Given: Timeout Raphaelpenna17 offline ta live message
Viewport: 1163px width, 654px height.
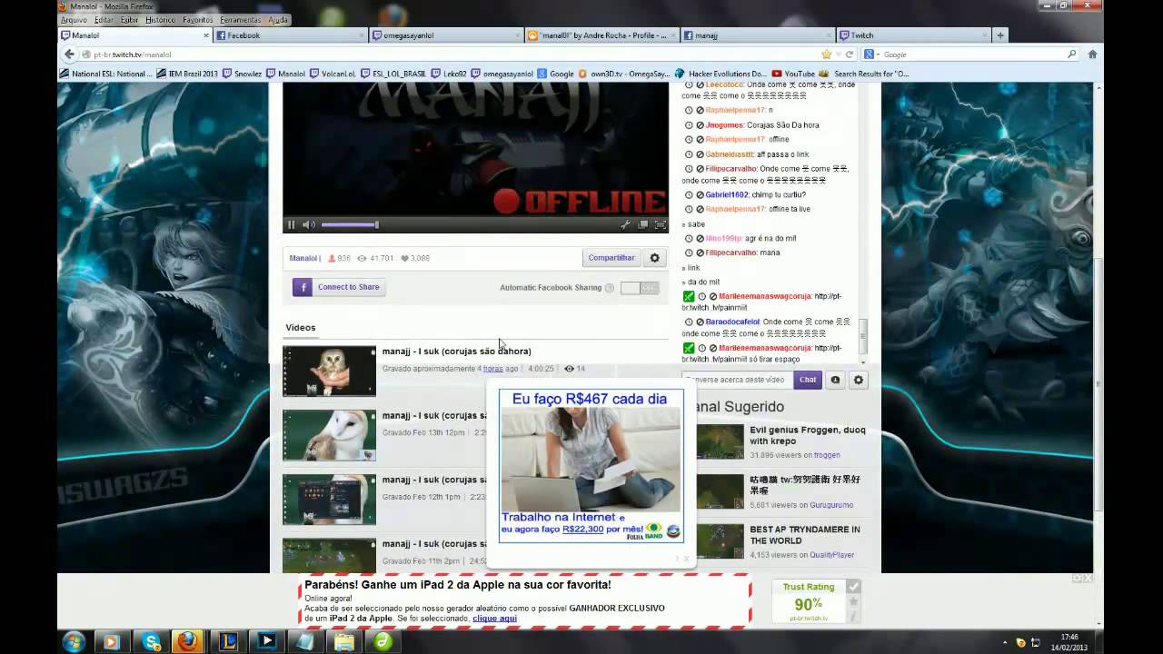Looking at the screenshot, I should click(x=688, y=209).
